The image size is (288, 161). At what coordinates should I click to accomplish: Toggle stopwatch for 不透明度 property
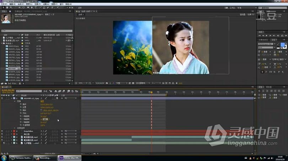click(21, 125)
